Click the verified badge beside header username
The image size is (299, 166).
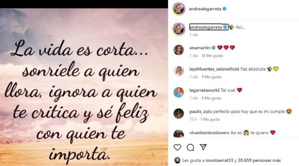(225, 9)
